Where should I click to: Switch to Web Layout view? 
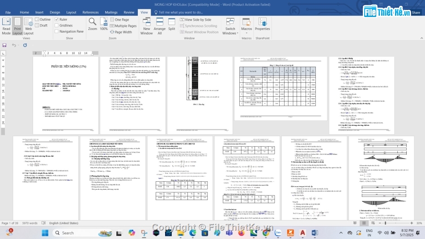tap(29, 26)
